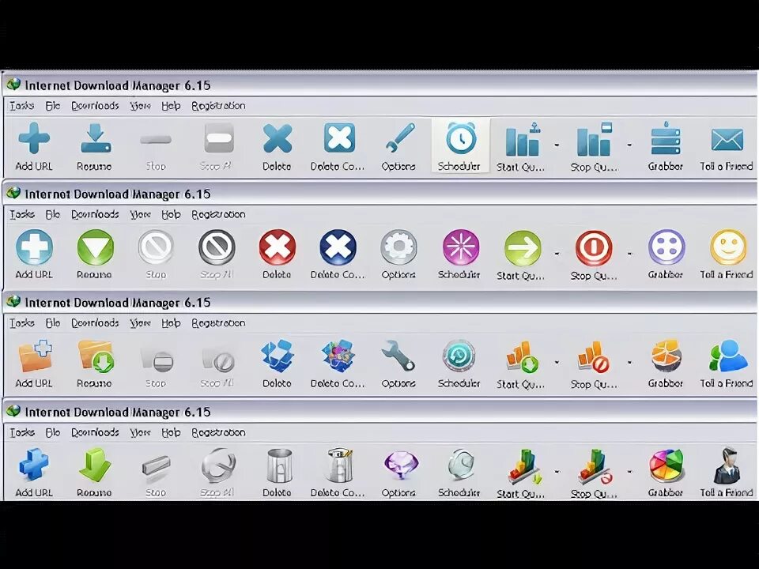Click the 3D blue plus Add URL icon, fourth toolbar
Image resolution: width=759 pixels, height=569 pixels.
[34, 465]
